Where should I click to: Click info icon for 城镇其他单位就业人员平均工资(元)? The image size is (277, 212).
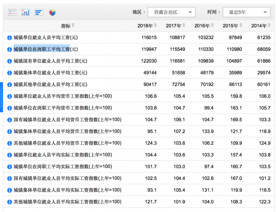9,85
